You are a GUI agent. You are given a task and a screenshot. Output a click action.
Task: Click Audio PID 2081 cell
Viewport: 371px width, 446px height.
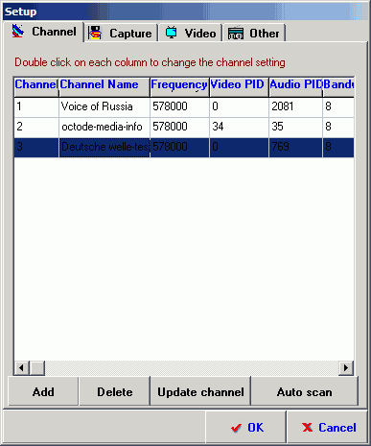point(295,106)
